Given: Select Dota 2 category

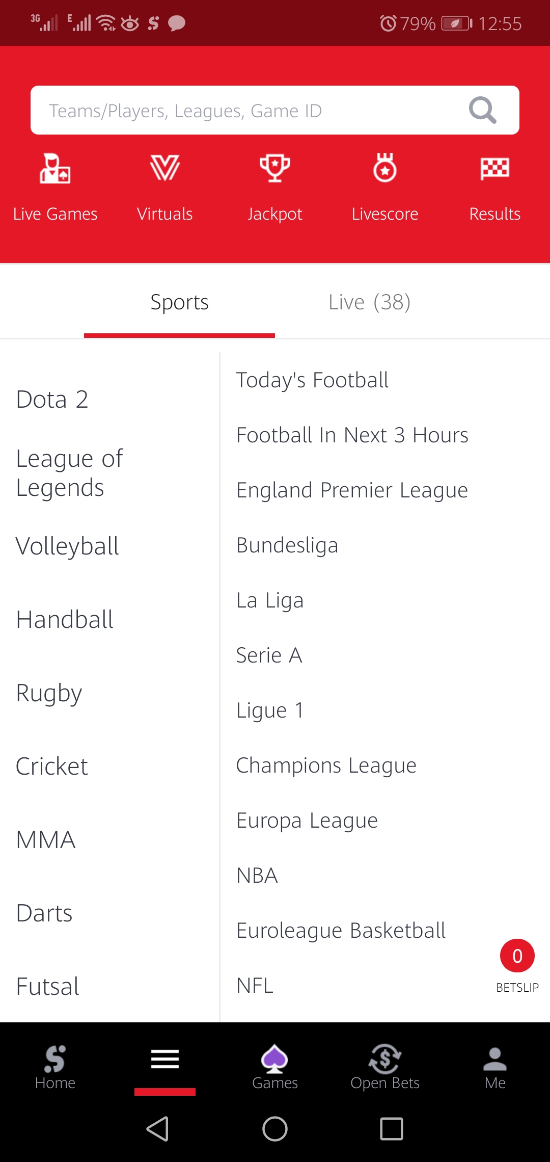Looking at the screenshot, I should (x=52, y=400).
